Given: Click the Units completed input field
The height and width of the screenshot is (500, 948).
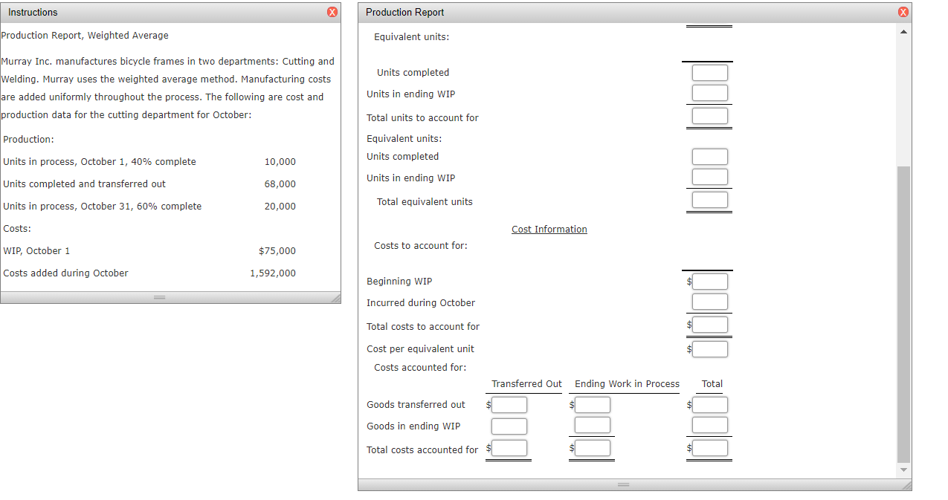Looking at the screenshot, I should click(x=709, y=72).
